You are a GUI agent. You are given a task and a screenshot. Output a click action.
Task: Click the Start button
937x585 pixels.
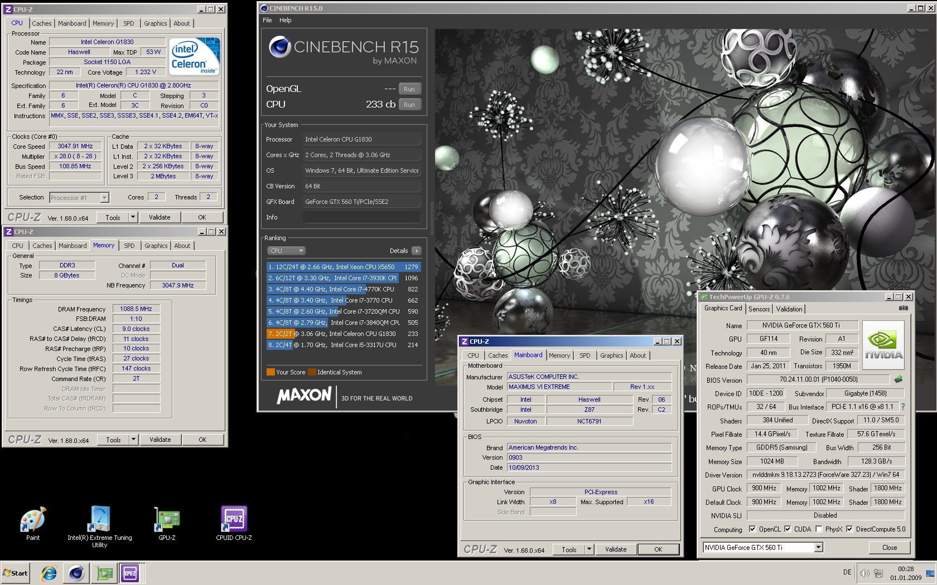coord(16,573)
